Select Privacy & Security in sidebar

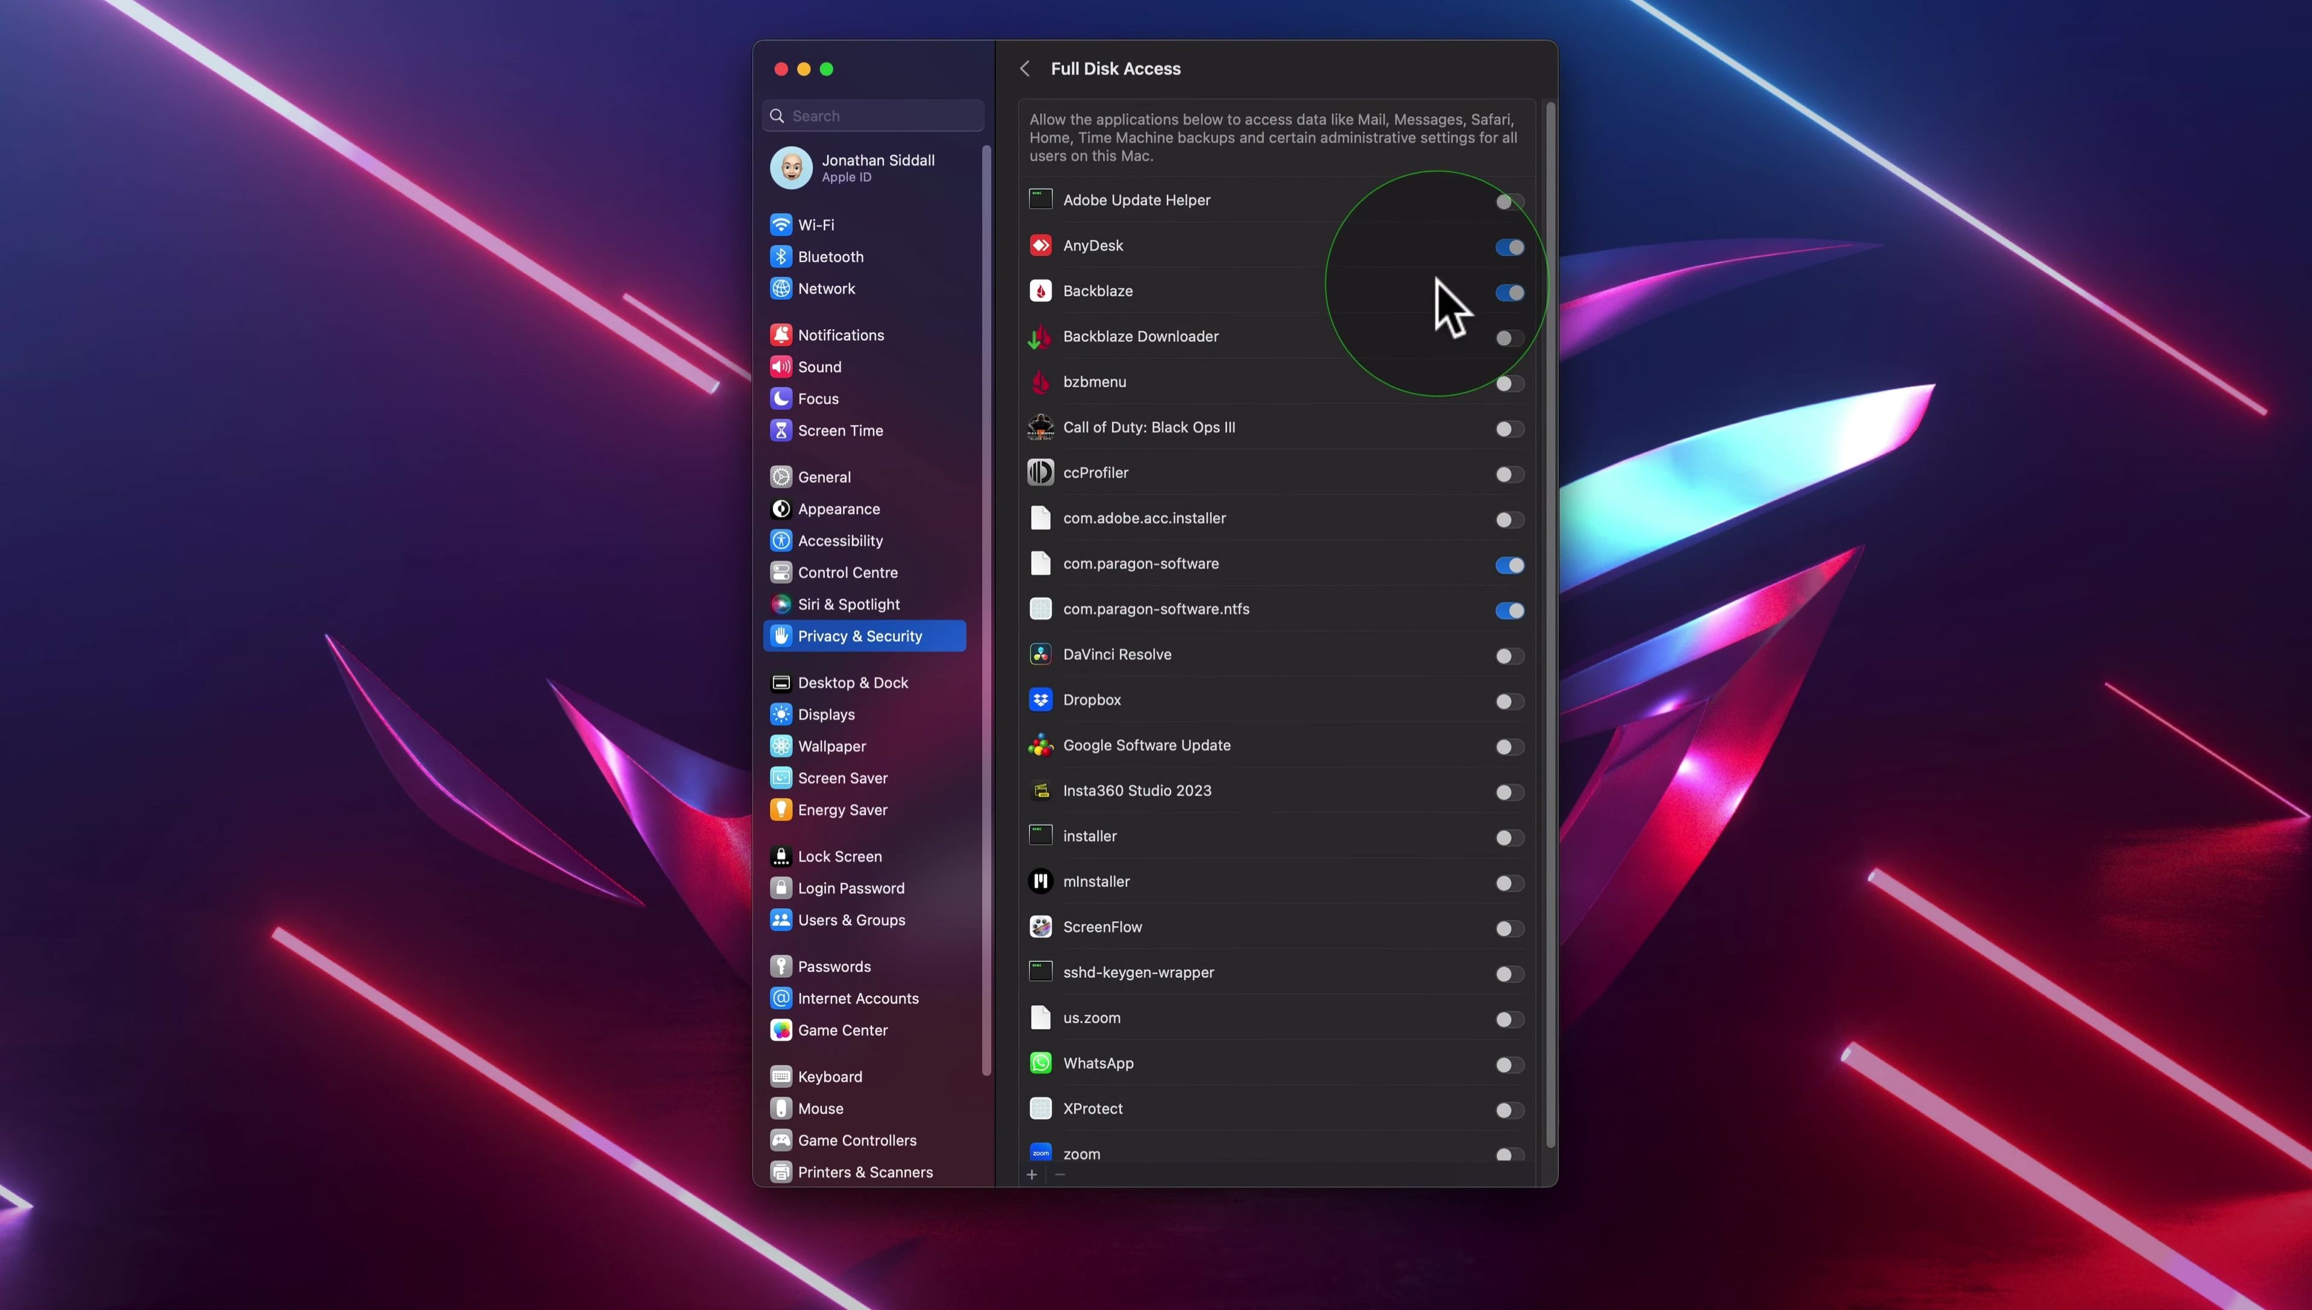865,636
